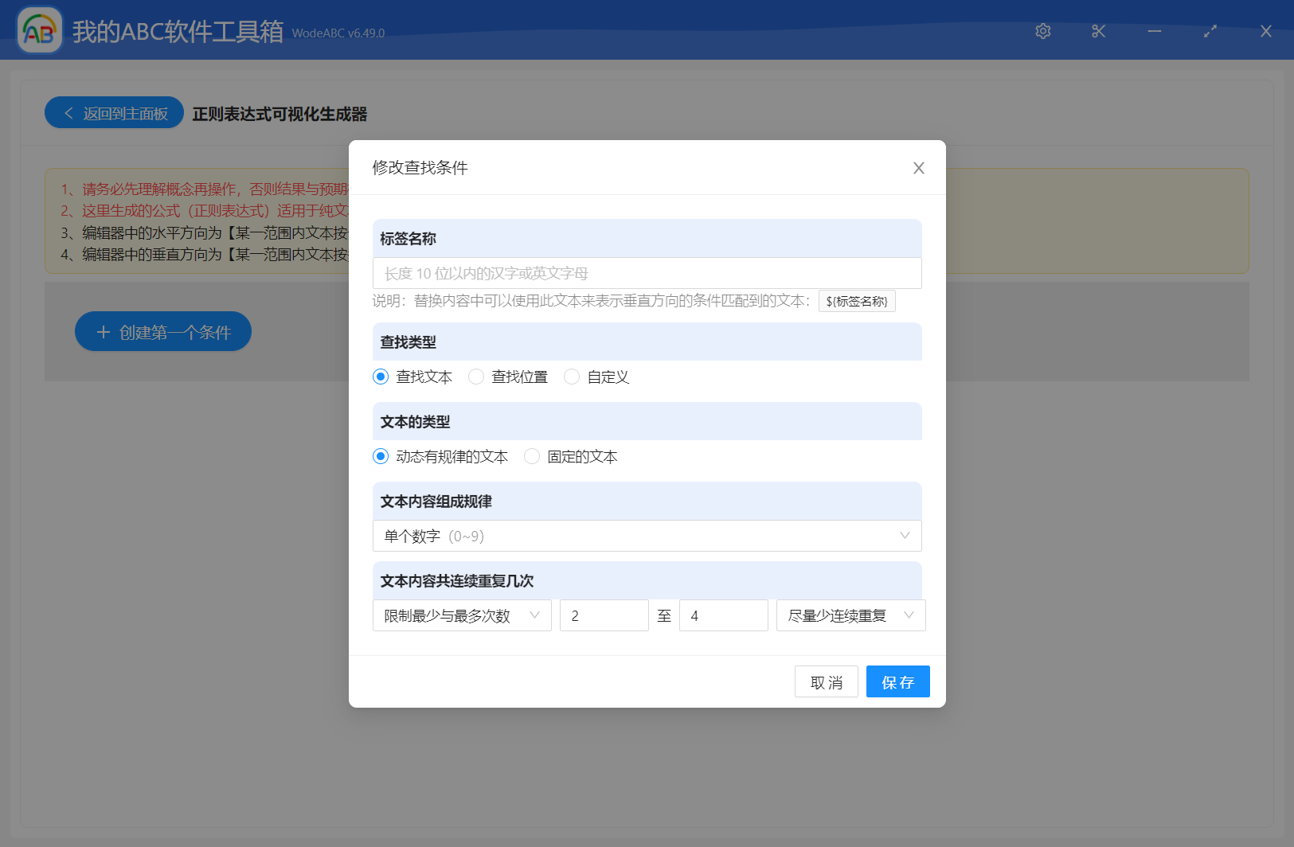1294x847 pixels.
Task: Close the 修改查找条件 dialog with X
Action: 918,168
